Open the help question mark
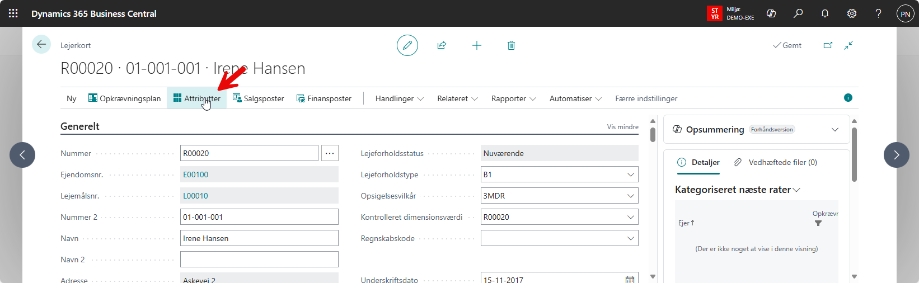919x283 pixels. (879, 13)
